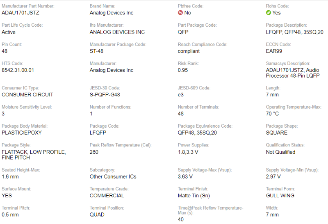
Task: Click the Package Style value FLATPACK, LOW PROFILE
Action: click(34, 152)
